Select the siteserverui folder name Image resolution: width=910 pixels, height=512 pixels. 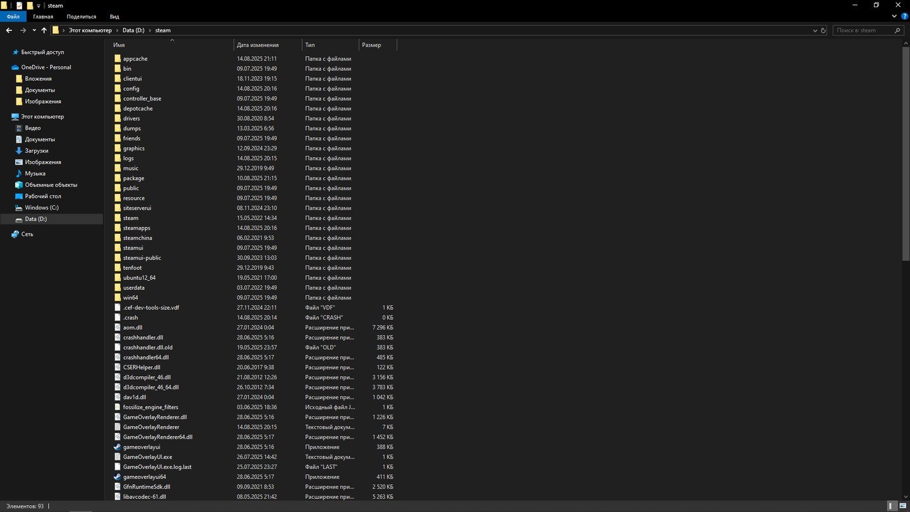pos(137,208)
